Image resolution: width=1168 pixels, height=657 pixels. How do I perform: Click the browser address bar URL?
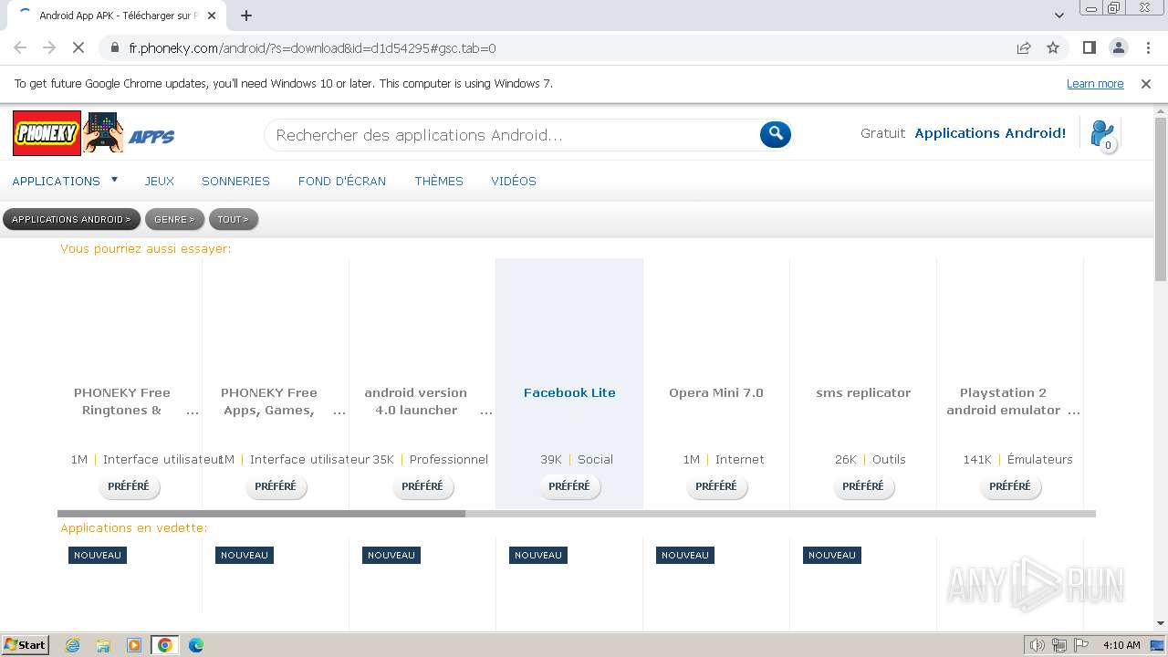[x=312, y=47]
